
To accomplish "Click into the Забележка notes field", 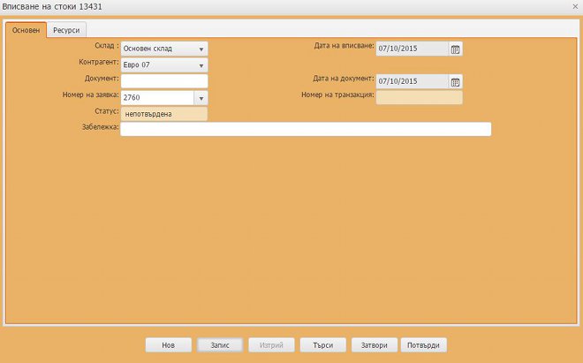I will point(305,130).
